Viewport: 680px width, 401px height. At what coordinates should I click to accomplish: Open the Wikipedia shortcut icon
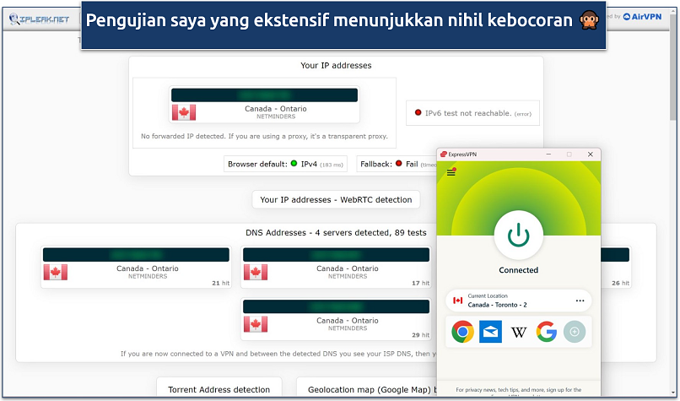pos(519,332)
